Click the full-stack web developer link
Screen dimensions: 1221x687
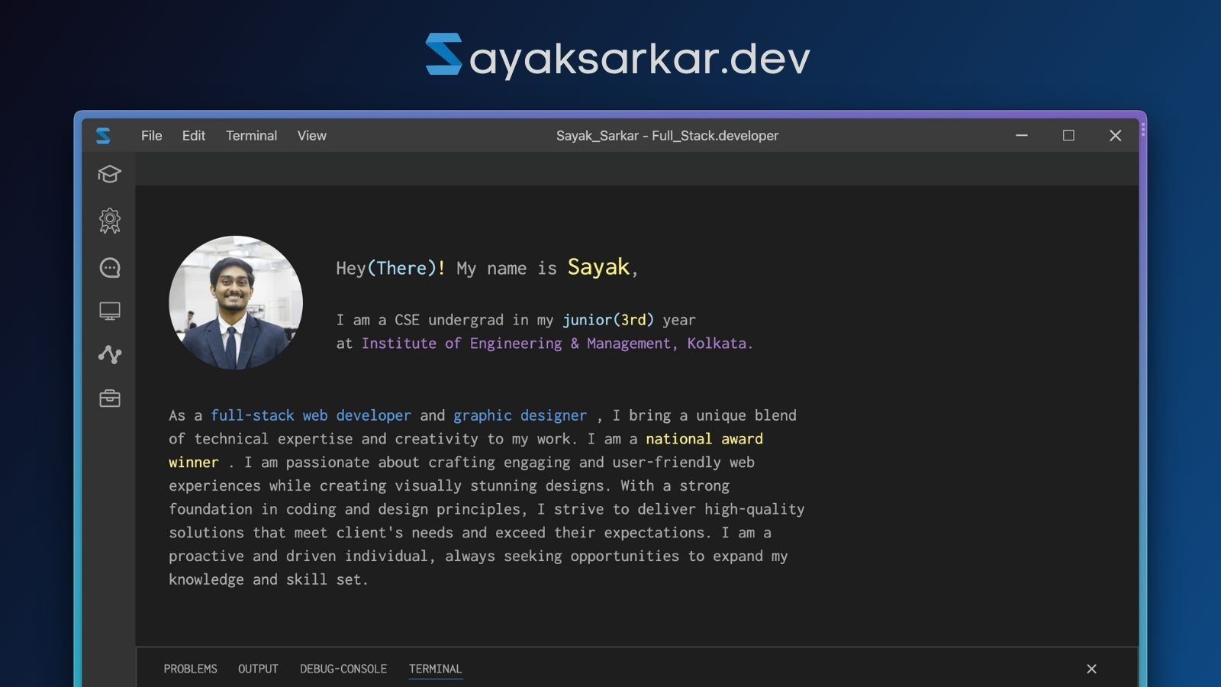click(x=311, y=415)
